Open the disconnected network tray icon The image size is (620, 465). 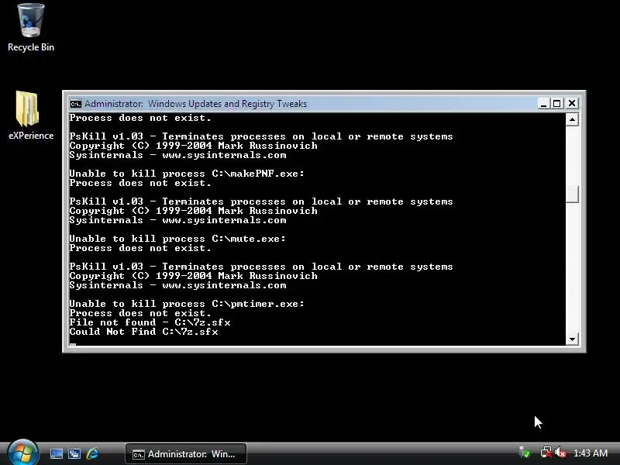pyautogui.click(x=546, y=453)
